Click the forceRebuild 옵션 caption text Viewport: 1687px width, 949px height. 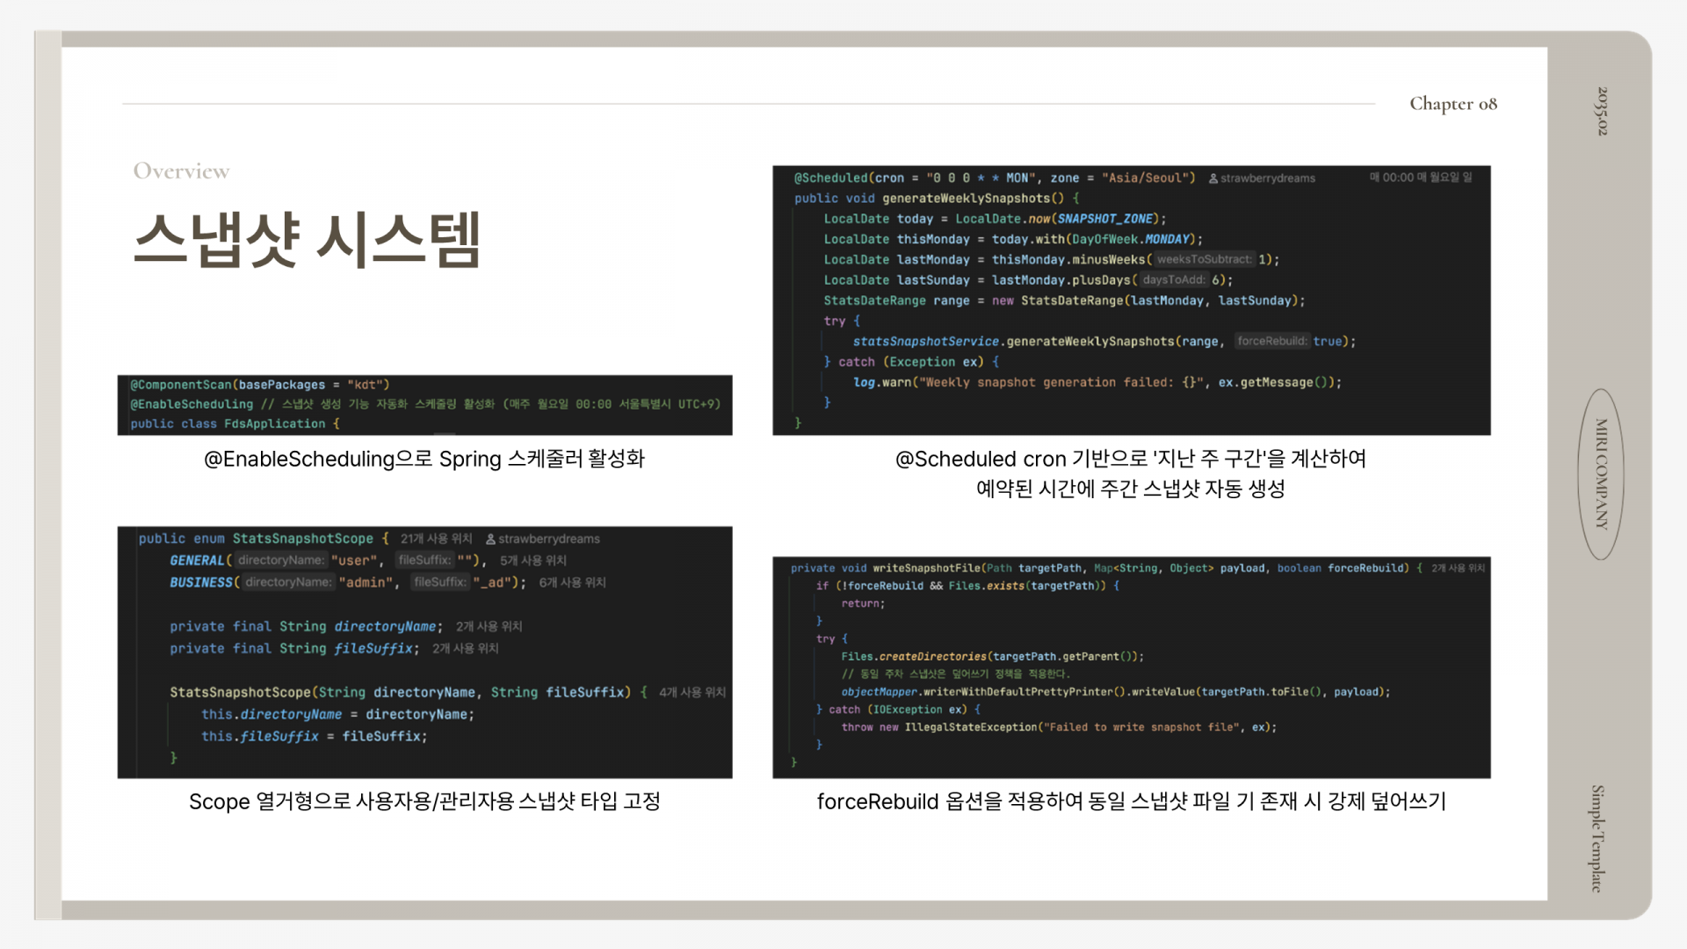[1131, 801]
